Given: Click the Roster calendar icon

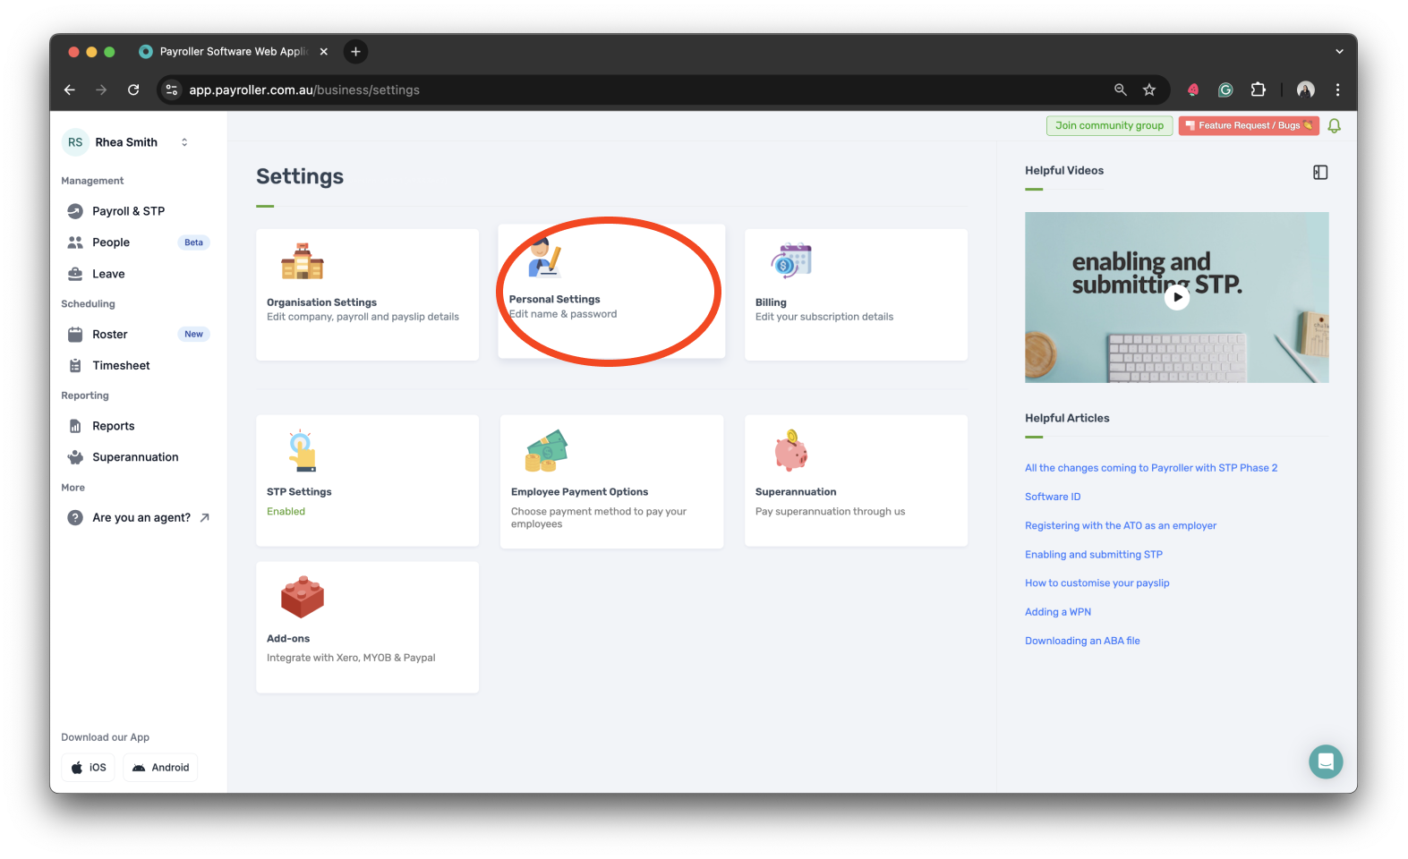Looking at the screenshot, I should pos(75,335).
